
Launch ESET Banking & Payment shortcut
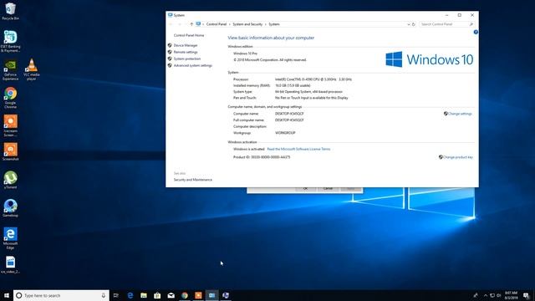point(10,41)
